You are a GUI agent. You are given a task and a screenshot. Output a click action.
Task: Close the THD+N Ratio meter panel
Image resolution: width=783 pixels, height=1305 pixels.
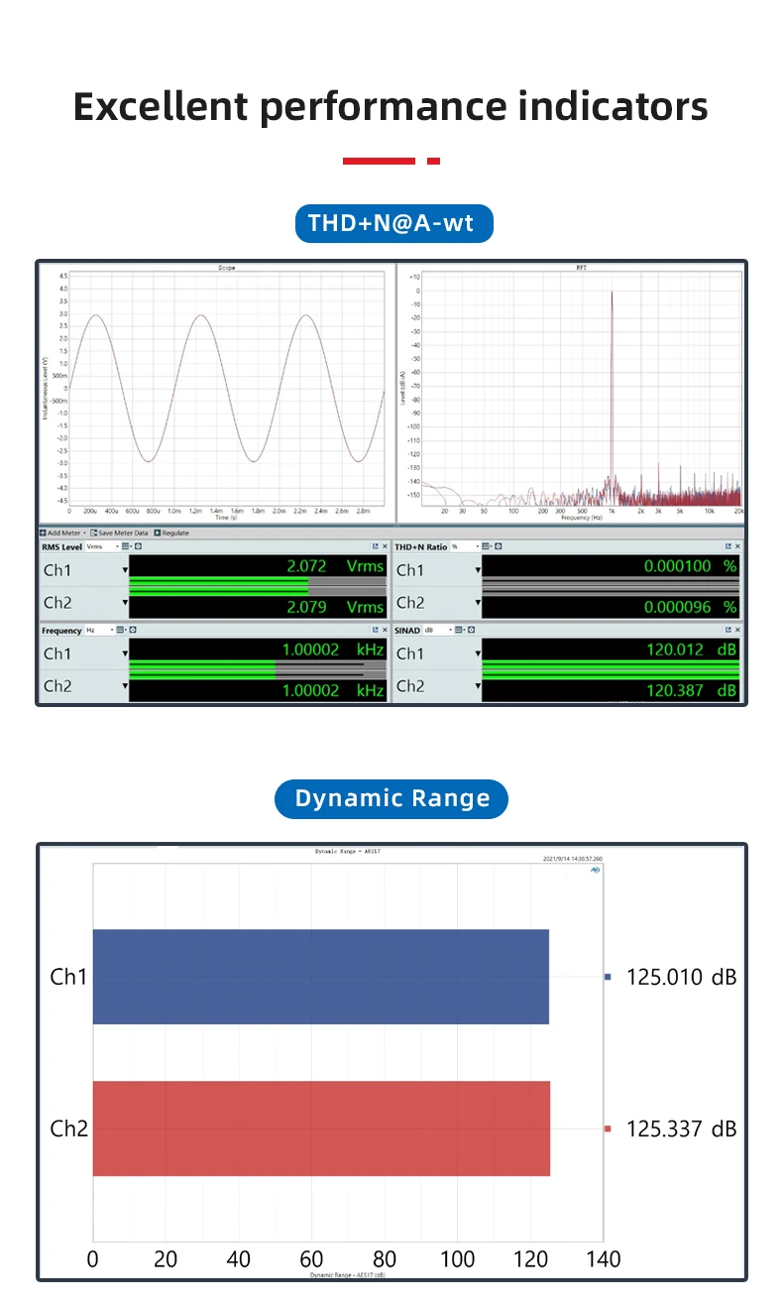pyautogui.click(x=738, y=546)
